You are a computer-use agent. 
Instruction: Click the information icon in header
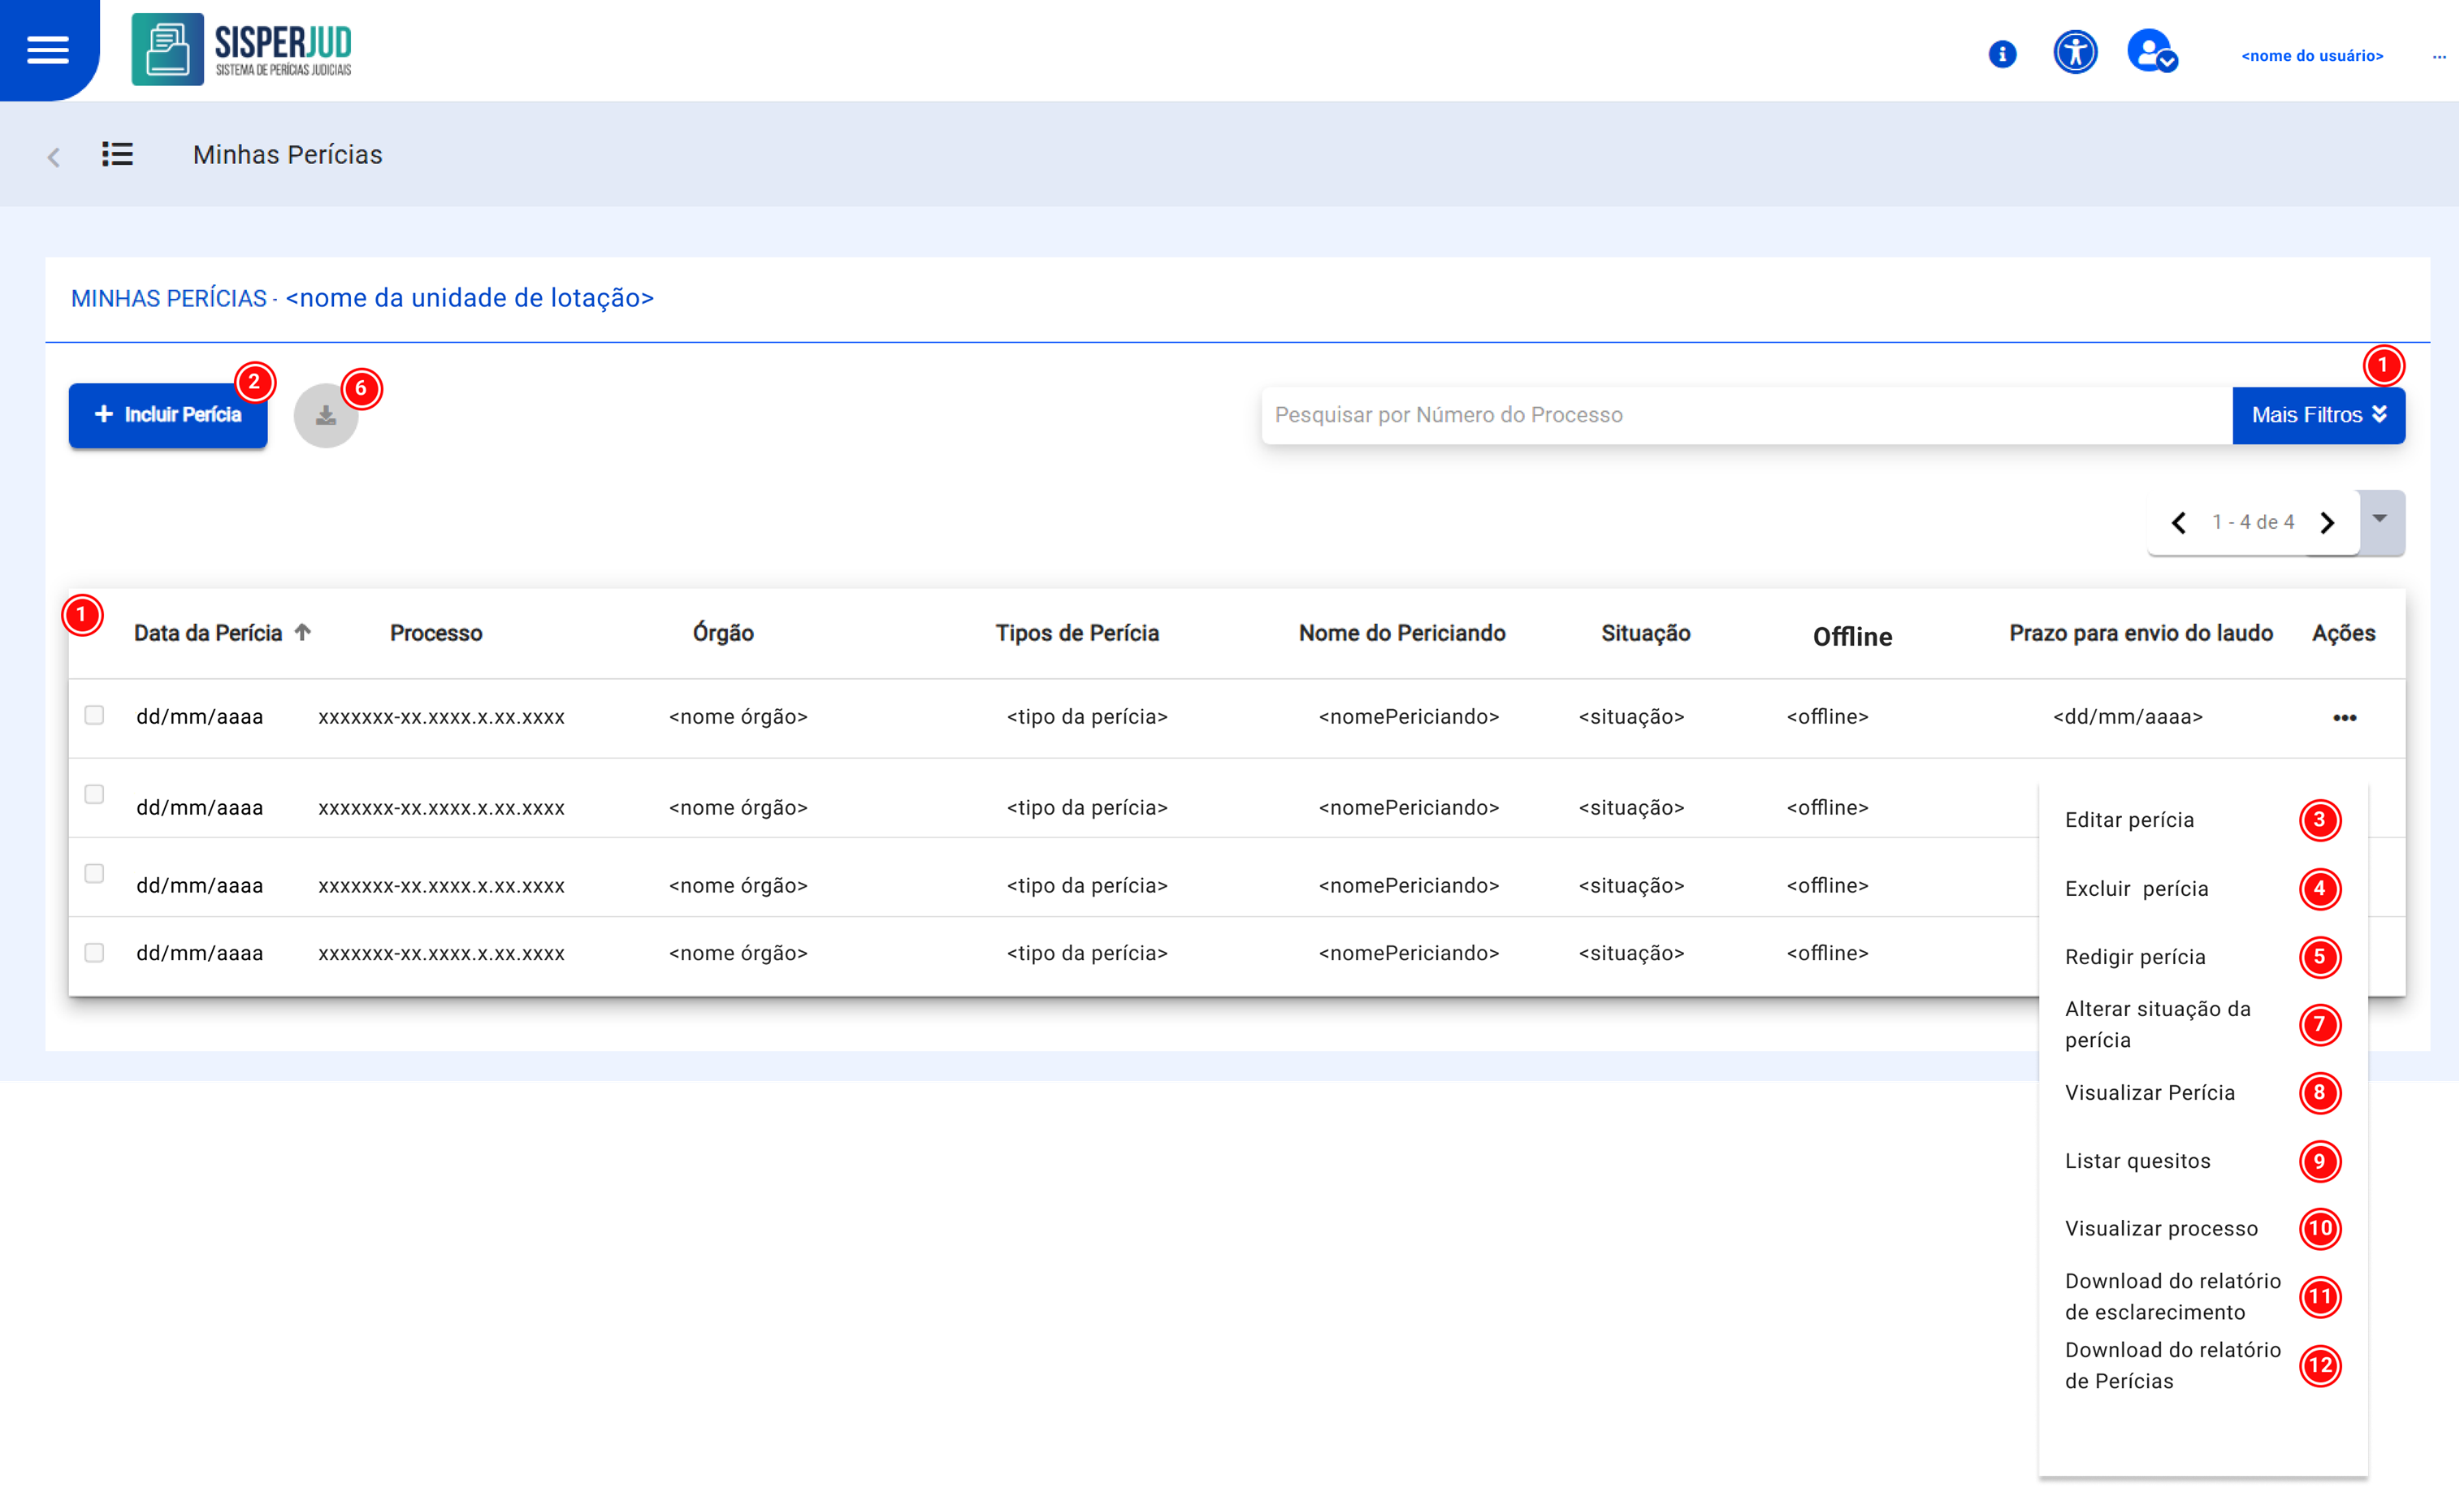(2005, 54)
